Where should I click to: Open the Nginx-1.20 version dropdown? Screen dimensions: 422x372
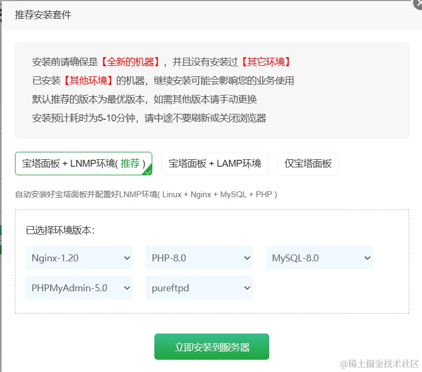(79, 258)
